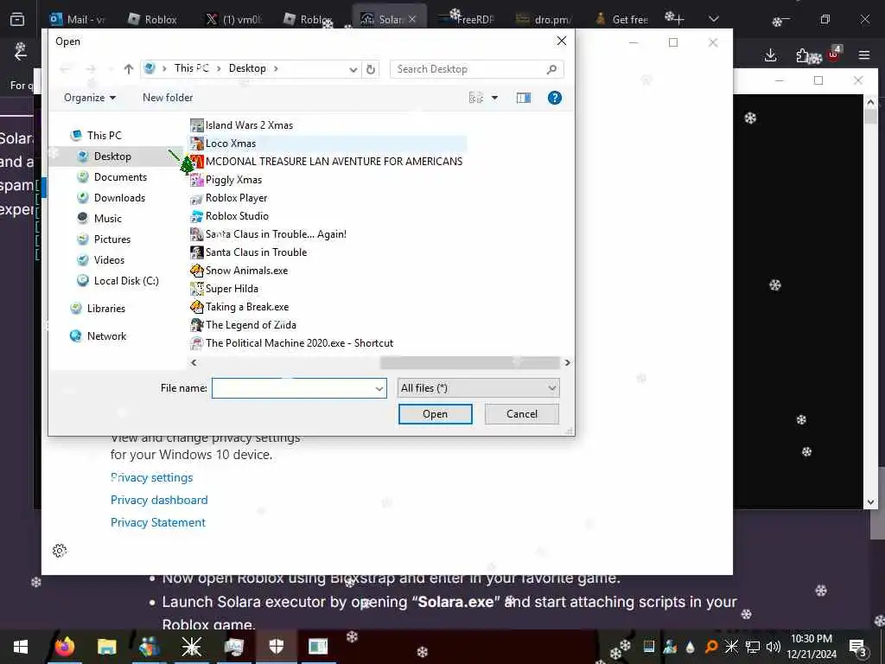
Task: Select 'The Legend of Ziida' file
Action: click(x=251, y=325)
